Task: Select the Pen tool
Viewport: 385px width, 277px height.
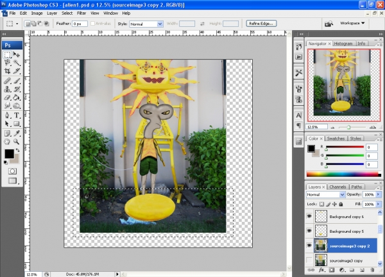Action: tap(7, 115)
